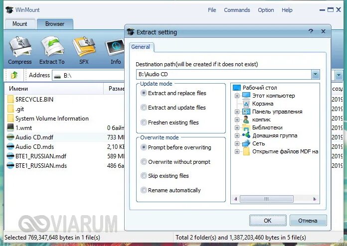The height and width of the screenshot is (246, 347).
Task: Click the 1.wmt file icon
Action: (10, 127)
